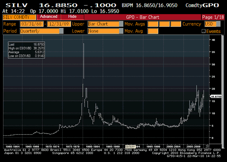The image size is (227, 162).
Task: Select the 09/30/91 date marker on axis
Action: (131, 145)
